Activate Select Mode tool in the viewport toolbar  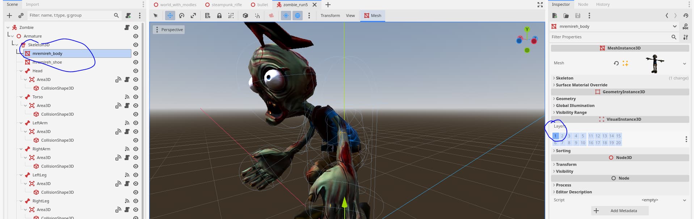156,16
